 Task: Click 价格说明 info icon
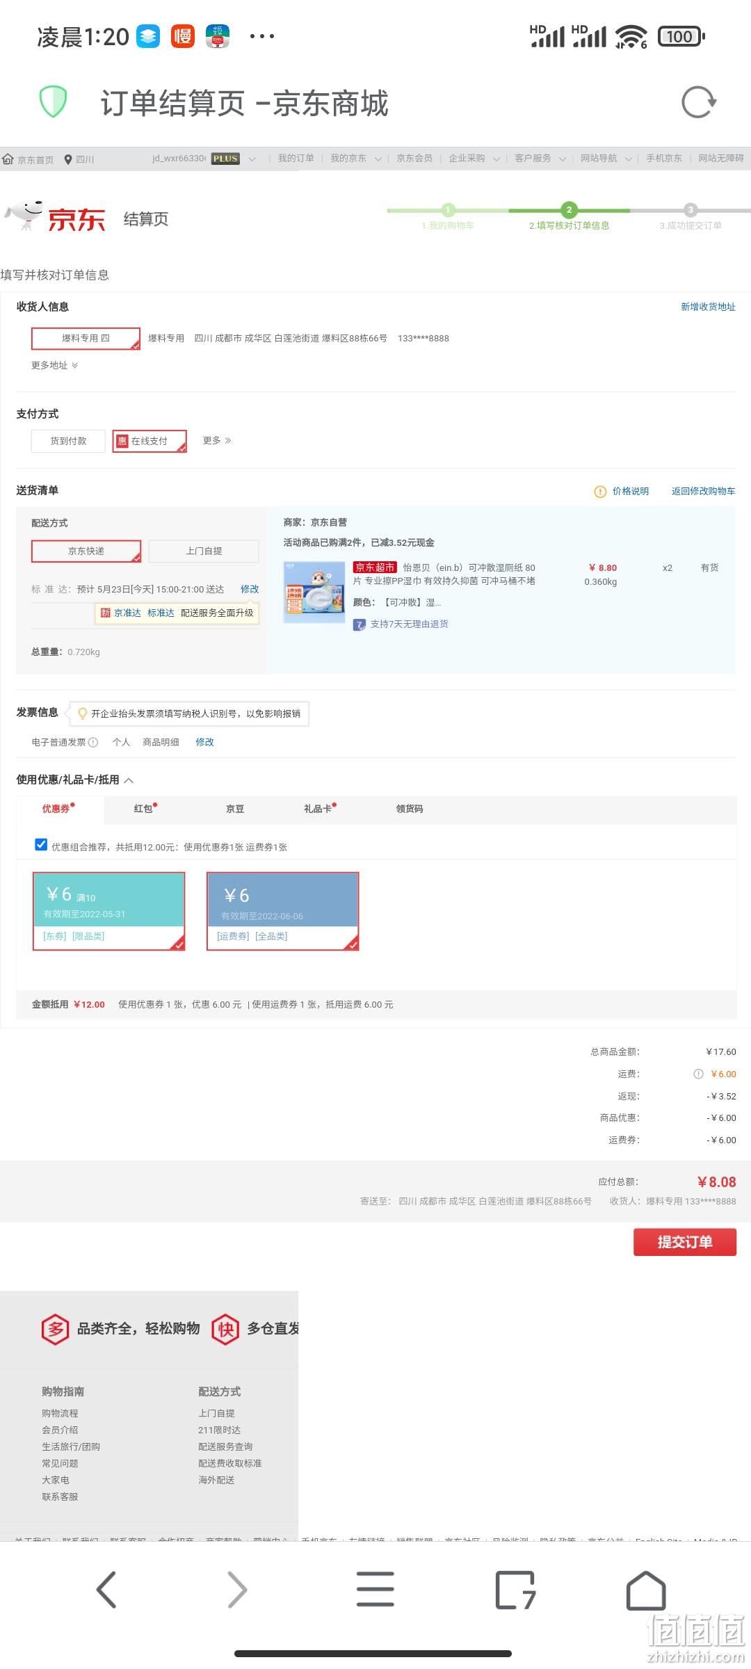[x=600, y=492]
